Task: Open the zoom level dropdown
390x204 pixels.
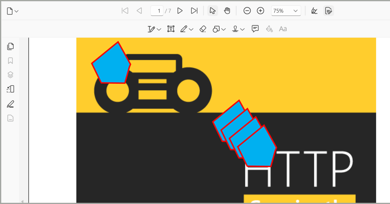Action: click(286, 11)
